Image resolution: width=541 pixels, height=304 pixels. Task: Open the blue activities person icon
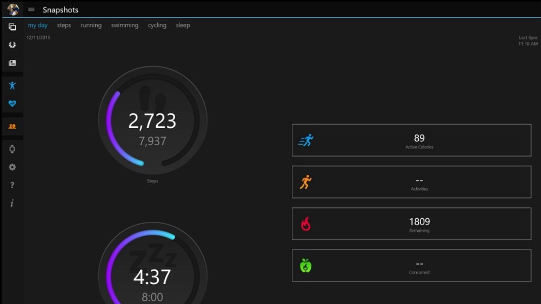(x=12, y=85)
